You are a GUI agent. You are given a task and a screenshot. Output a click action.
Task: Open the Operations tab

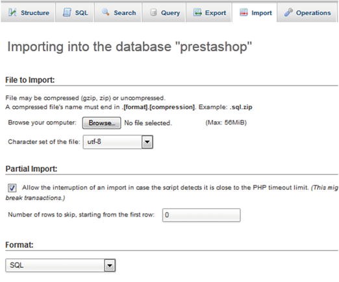point(307,12)
